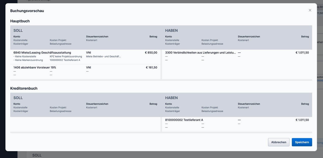Click the VNI tax code beside account 1406
This screenshot has width=323, height=158.
(x=88, y=67)
